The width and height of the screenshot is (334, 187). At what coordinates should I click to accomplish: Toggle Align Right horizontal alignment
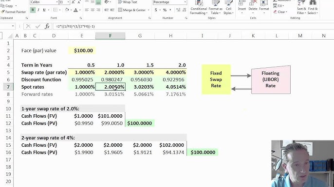pos(98,10)
